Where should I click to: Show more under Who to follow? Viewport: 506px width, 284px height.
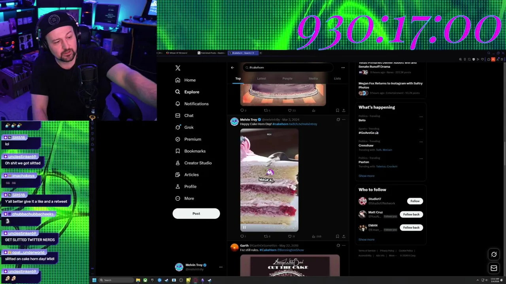point(366,239)
